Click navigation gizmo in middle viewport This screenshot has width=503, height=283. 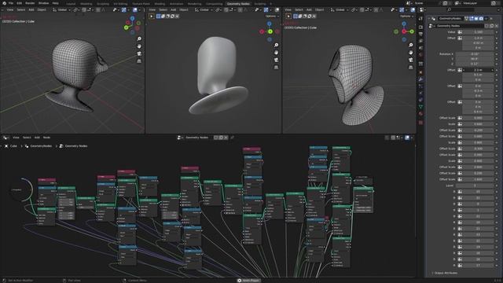(x=270, y=31)
